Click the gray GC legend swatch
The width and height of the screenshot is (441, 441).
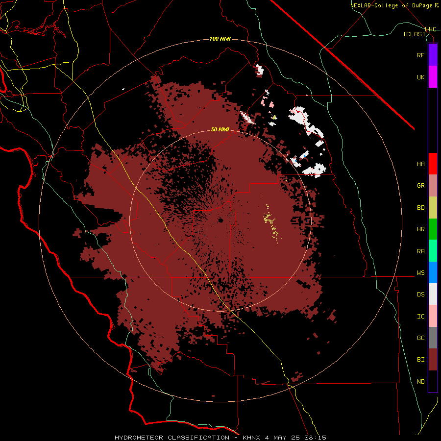[433, 338]
